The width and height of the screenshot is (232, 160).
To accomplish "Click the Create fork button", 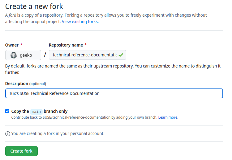I will tap(21, 151).
